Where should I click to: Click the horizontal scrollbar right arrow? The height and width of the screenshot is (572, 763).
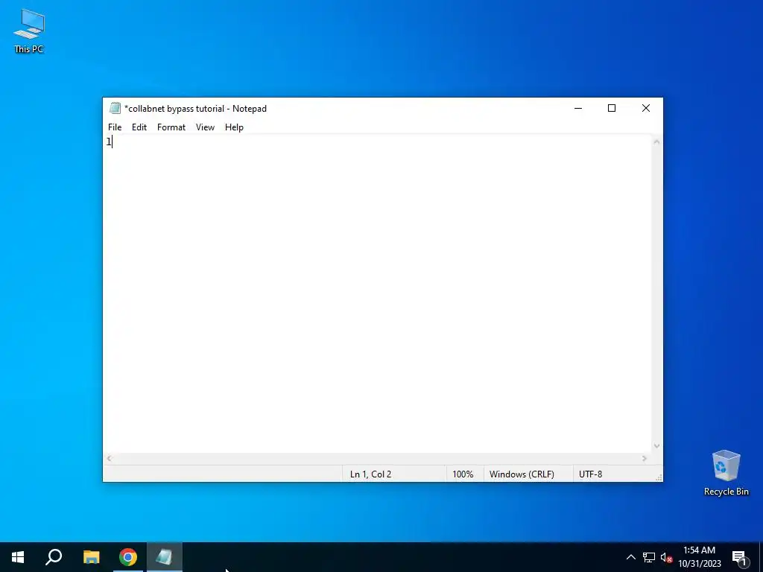[645, 458]
